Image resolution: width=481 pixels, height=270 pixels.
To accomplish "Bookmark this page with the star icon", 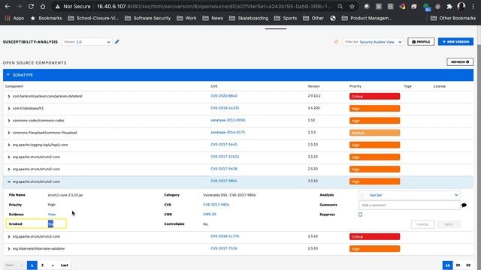I will coord(352,7).
